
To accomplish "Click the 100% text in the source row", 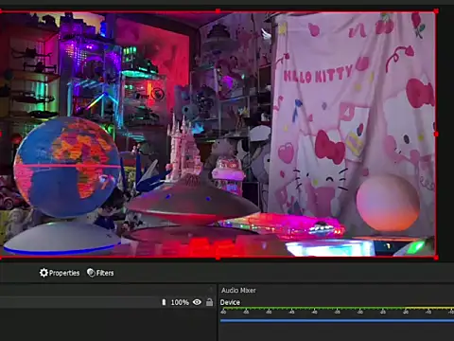I will pyautogui.click(x=180, y=302).
